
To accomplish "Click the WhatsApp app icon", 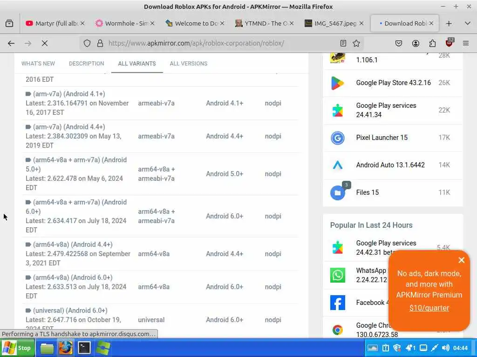I will coord(337,275).
